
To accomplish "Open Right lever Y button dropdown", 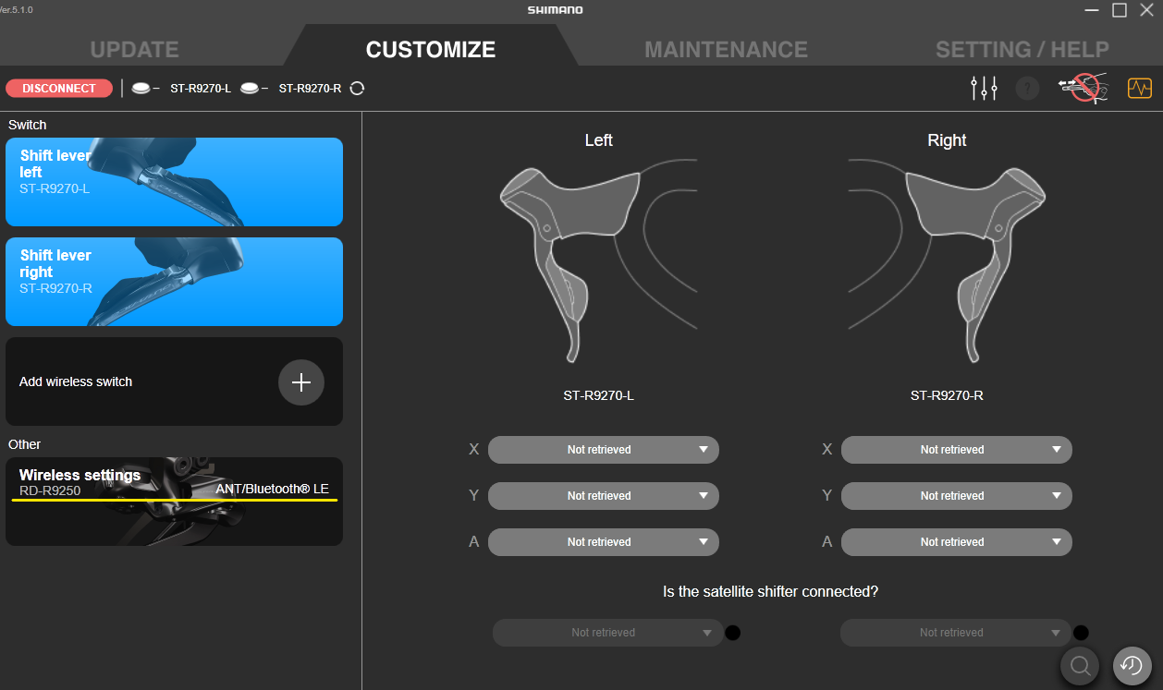I will click(956, 496).
